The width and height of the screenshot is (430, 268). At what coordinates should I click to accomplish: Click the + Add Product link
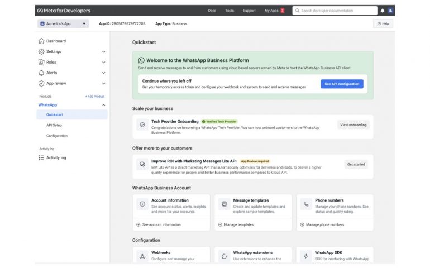coord(94,97)
